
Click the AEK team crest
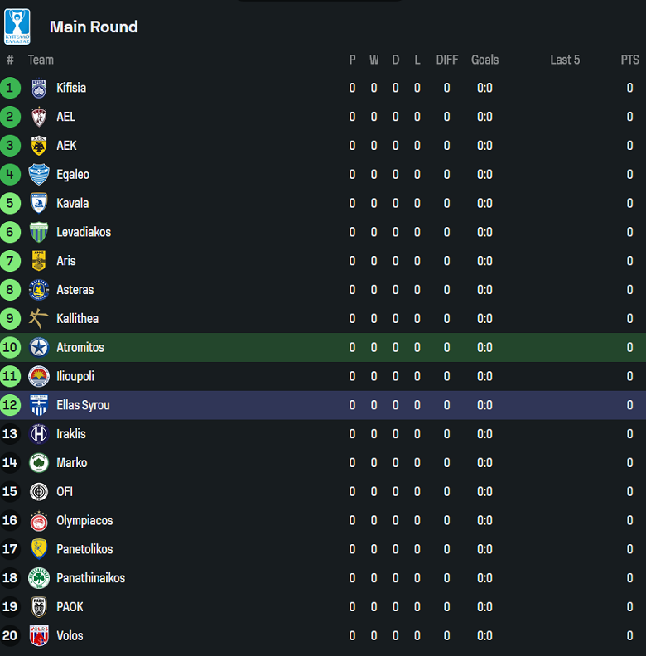(x=39, y=146)
